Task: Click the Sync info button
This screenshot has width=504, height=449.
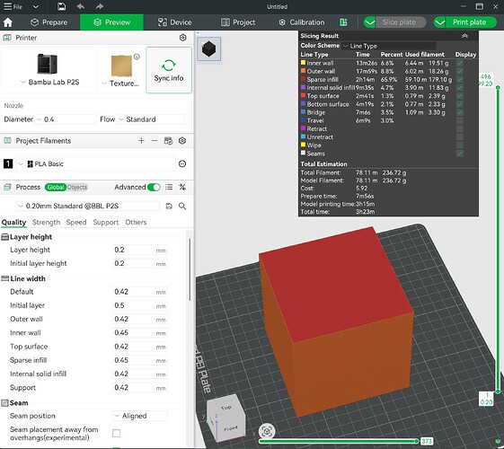Action: tap(169, 70)
